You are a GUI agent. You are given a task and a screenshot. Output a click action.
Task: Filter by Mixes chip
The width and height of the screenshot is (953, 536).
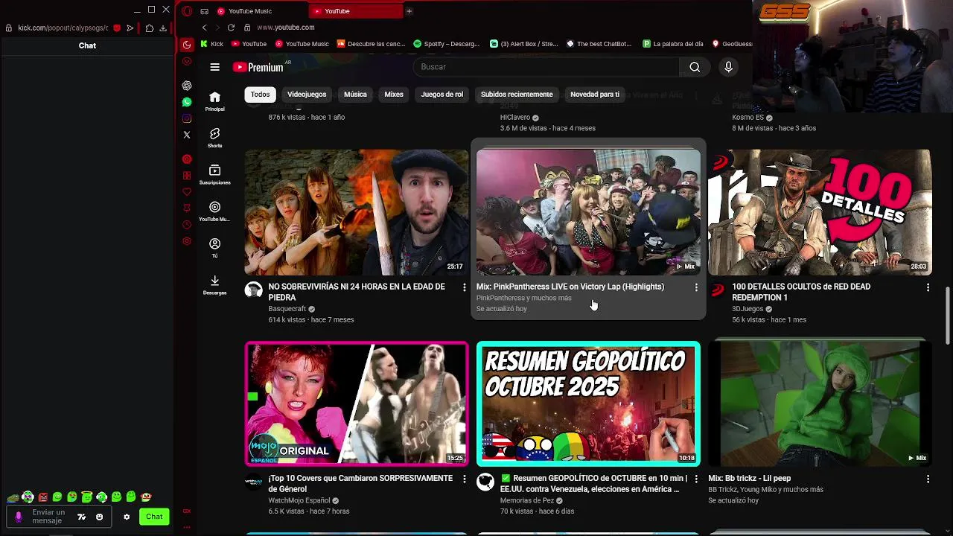click(x=394, y=95)
